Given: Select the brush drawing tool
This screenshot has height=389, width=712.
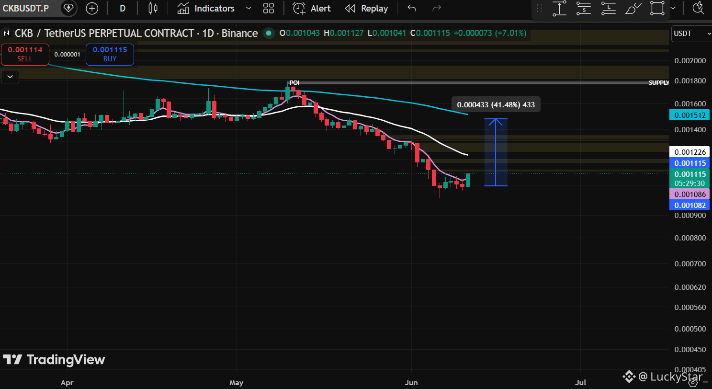Looking at the screenshot, I should (x=633, y=8).
